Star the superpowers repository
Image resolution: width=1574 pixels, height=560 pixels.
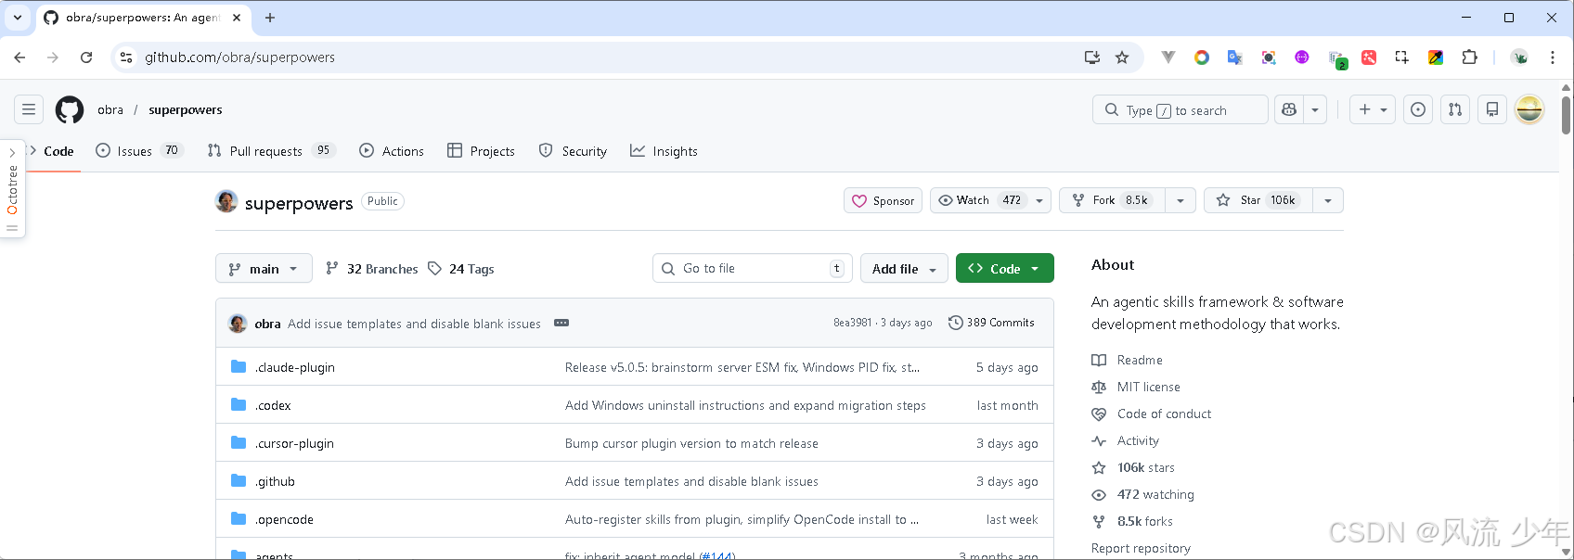click(1258, 200)
